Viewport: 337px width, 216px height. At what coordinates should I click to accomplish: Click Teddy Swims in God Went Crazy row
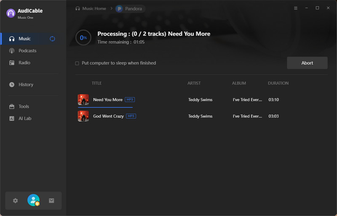201,116
